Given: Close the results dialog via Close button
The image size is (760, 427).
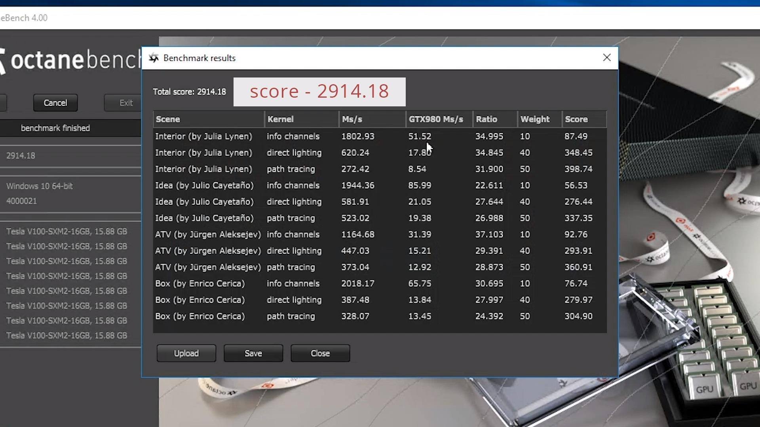Looking at the screenshot, I should coord(320,353).
